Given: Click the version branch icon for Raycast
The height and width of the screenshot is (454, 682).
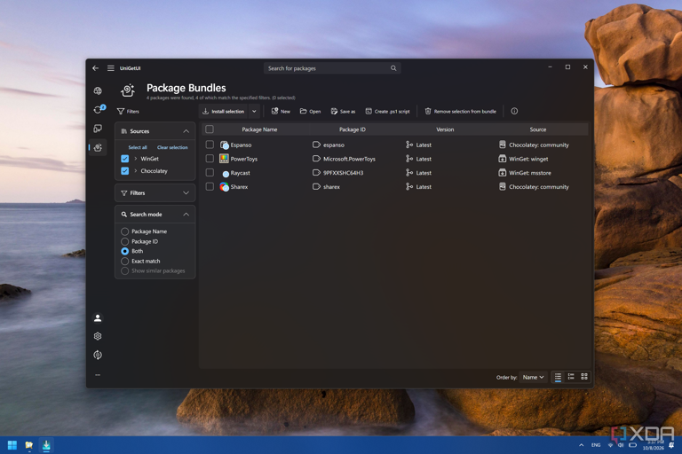Looking at the screenshot, I should [409, 173].
